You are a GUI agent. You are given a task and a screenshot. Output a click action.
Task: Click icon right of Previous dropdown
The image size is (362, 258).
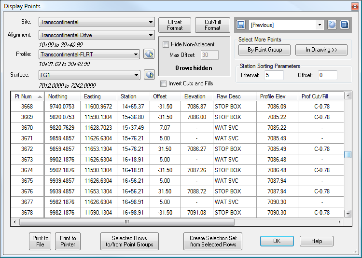point(332,25)
